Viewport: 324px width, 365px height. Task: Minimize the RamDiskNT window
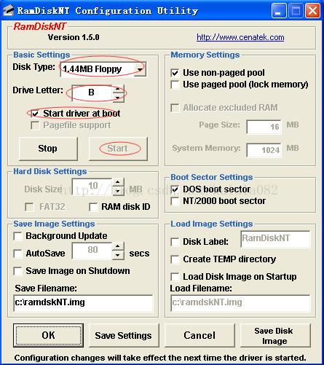coord(279,11)
